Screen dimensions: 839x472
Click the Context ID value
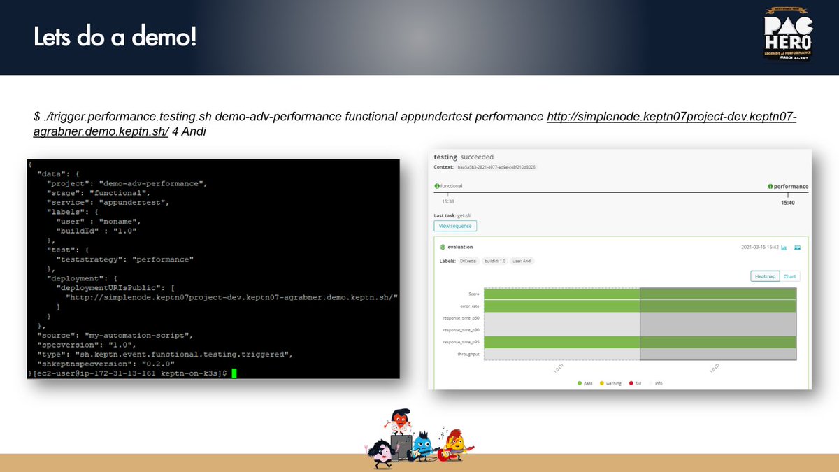pyautogui.click(x=495, y=167)
